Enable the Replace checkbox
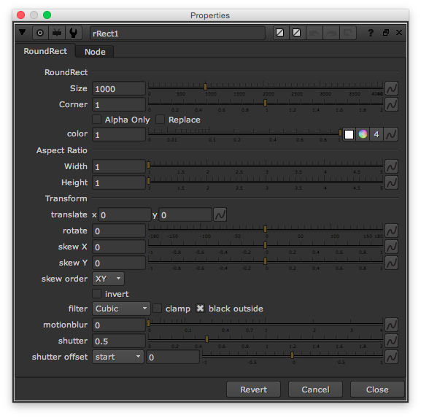 pyautogui.click(x=160, y=120)
